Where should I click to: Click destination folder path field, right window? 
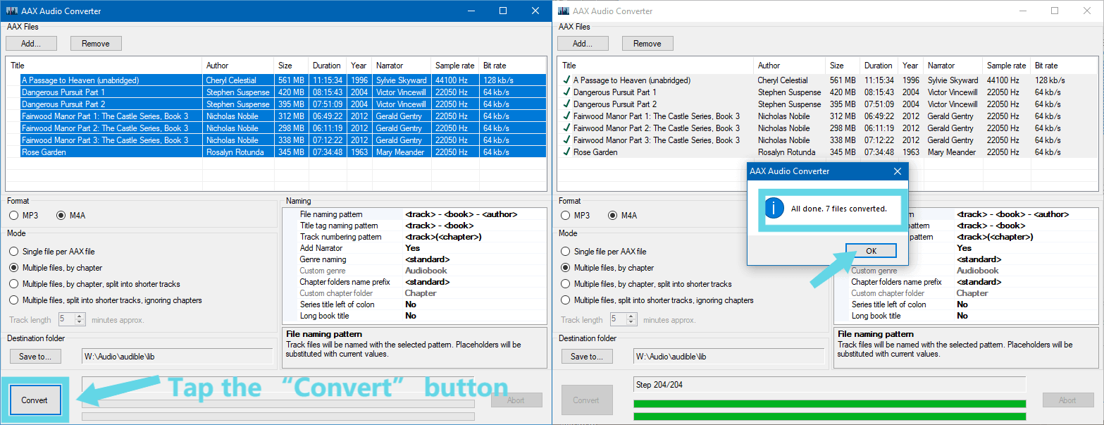coord(728,357)
